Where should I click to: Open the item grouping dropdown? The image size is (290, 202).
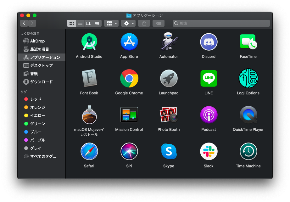[111, 23]
